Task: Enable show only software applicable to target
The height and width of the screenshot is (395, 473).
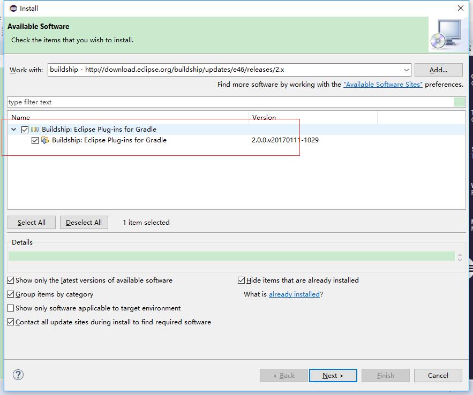Action: 11,308
